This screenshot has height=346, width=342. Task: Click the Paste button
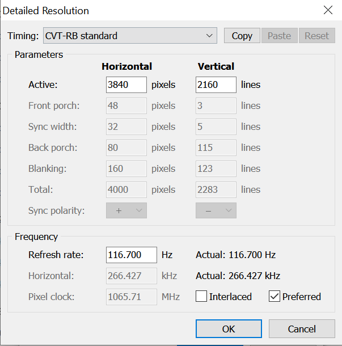(x=279, y=36)
